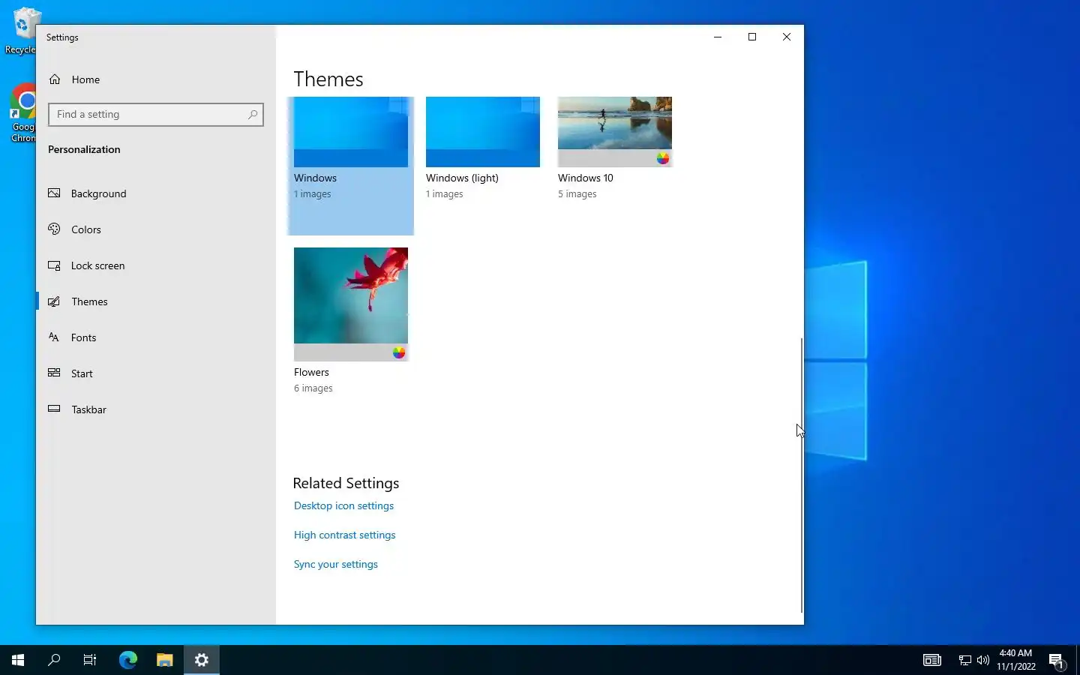Screen dimensions: 1080x675
Task: Open the notification center icon
Action: tap(1057, 661)
